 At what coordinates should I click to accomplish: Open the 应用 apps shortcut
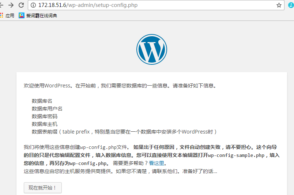tap(7, 15)
